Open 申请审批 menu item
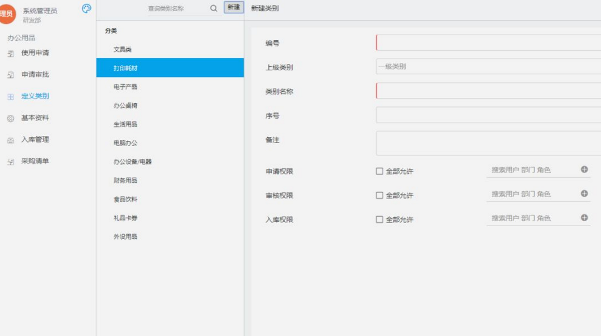 point(35,75)
